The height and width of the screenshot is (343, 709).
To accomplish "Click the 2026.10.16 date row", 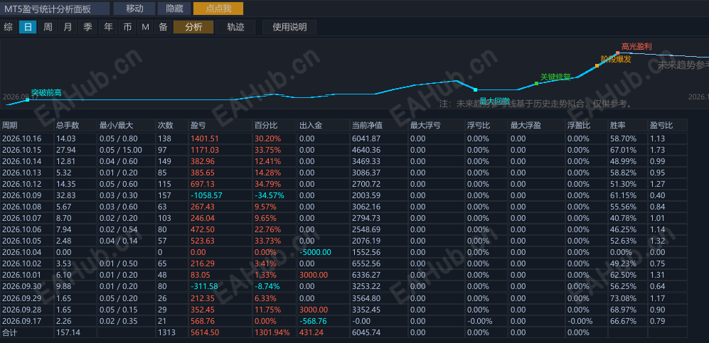I will pyautogui.click(x=21, y=138).
